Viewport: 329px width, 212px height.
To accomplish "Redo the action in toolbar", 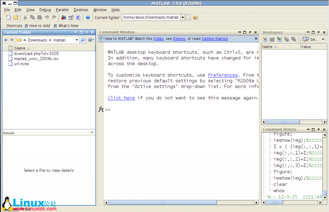I will 54,17.
